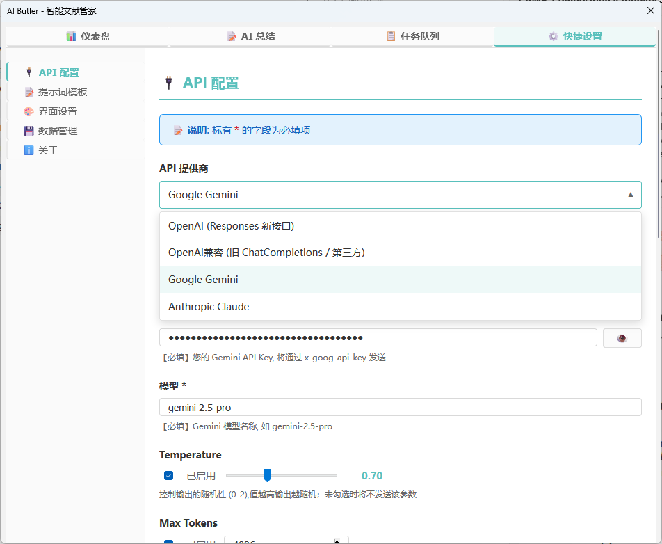Uncheck the Temperature 已启用 checkbox

click(x=168, y=476)
